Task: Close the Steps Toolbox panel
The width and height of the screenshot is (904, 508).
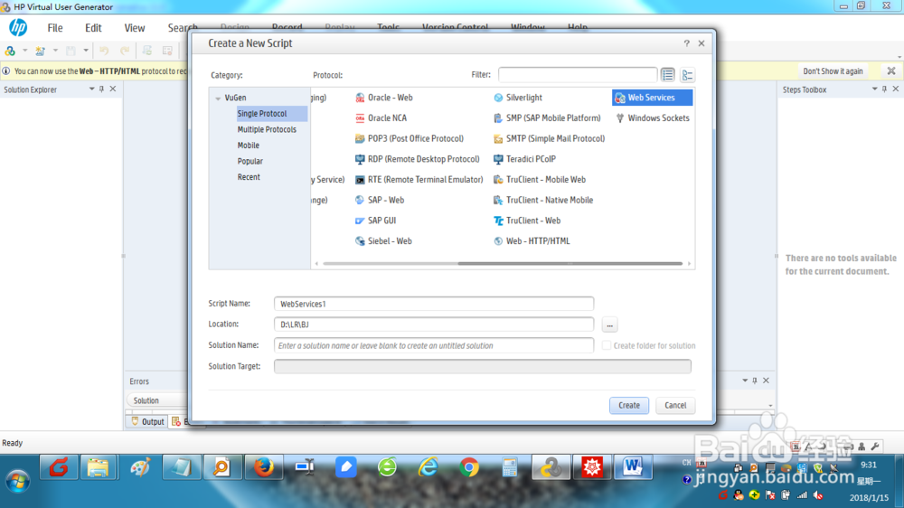Action: [x=895, y=89]
